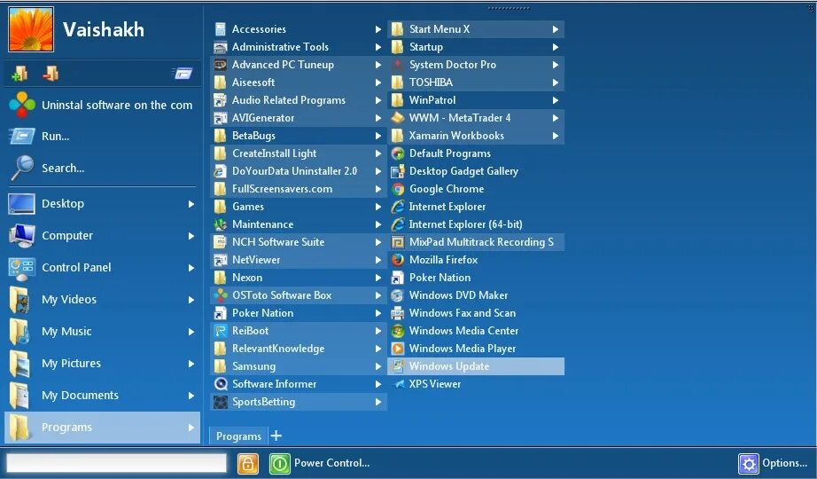Expand Administrative Tools submenu arrow

pos(378,47)
